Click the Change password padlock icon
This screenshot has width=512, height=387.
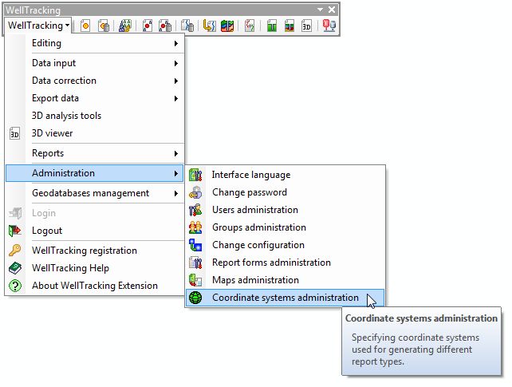coord(195,192)
